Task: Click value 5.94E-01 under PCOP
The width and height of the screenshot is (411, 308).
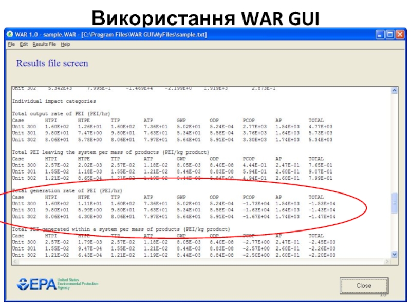Action: (x=254, y=171)
